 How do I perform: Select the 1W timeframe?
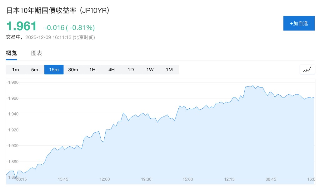(x=150, y=70)
